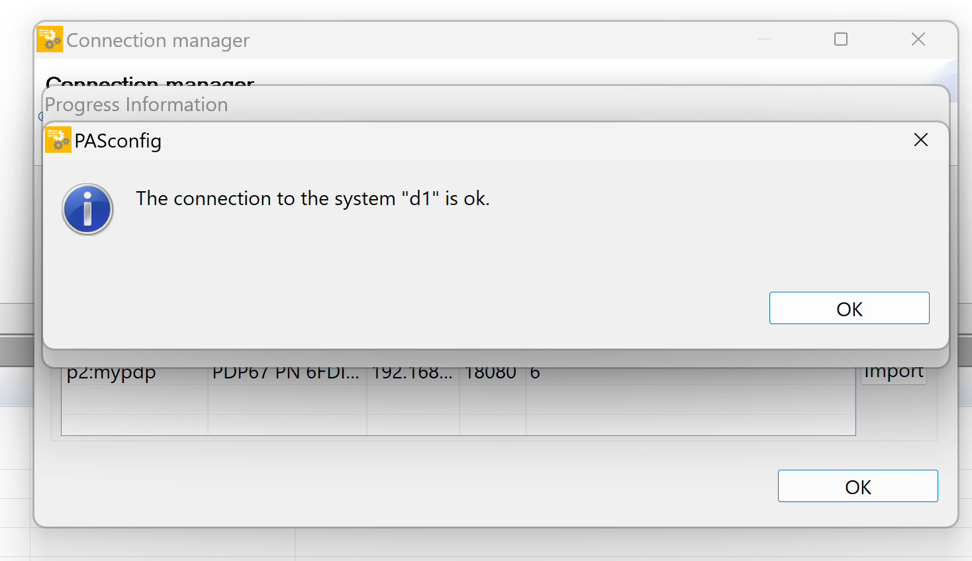Click the Connection manager window icon
The width and height of the screenshot is (972, 561).
click(50, 39)
